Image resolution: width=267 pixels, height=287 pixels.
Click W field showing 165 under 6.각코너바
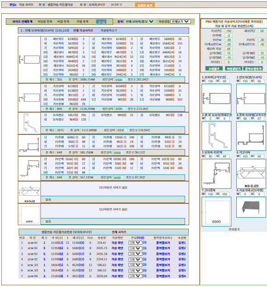[x=245, y=157]
